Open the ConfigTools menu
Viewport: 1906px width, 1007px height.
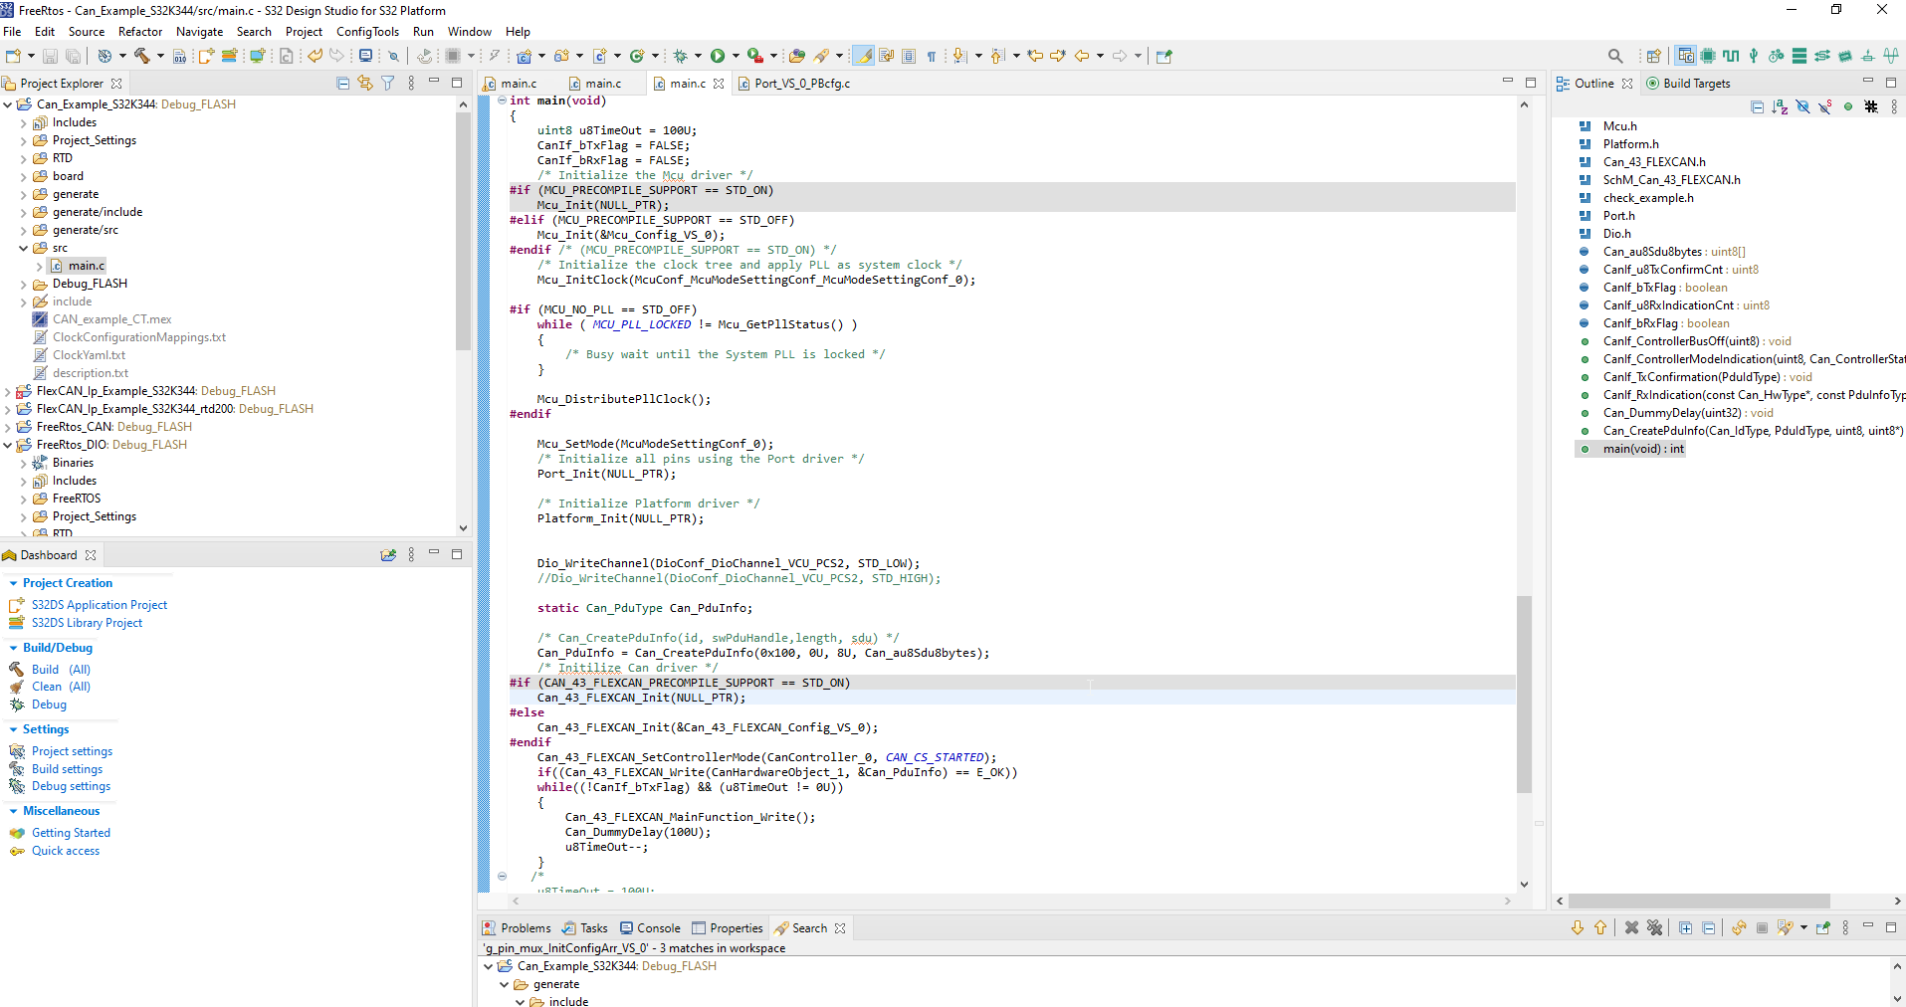tap(367, 31)
